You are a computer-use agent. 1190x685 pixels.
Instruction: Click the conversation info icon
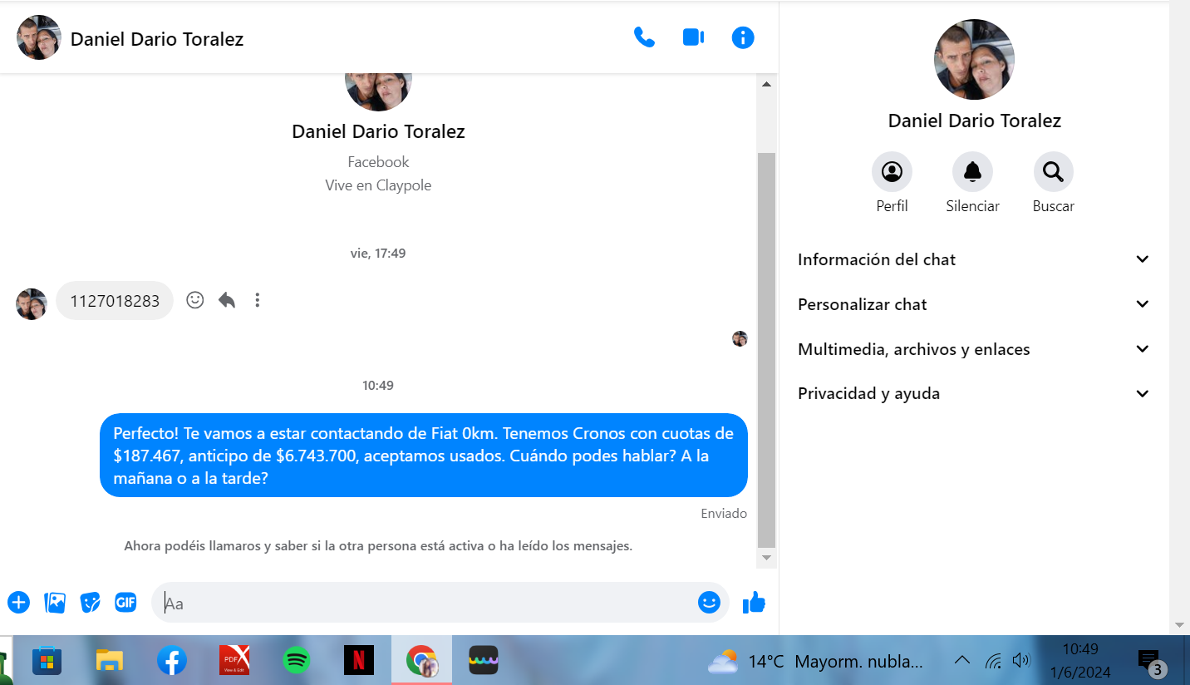click(x=742, y=37)
